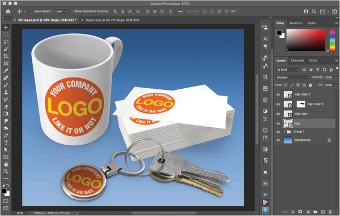Click the logo copy 3 layer mask thumbnail
The image size is (340, 216).
coord(301,104)
